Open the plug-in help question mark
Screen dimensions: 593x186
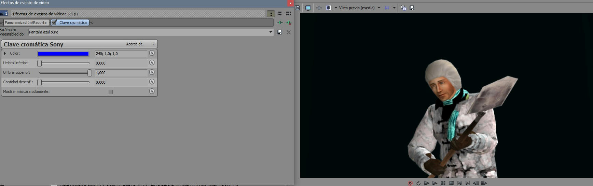click(153, 44)
